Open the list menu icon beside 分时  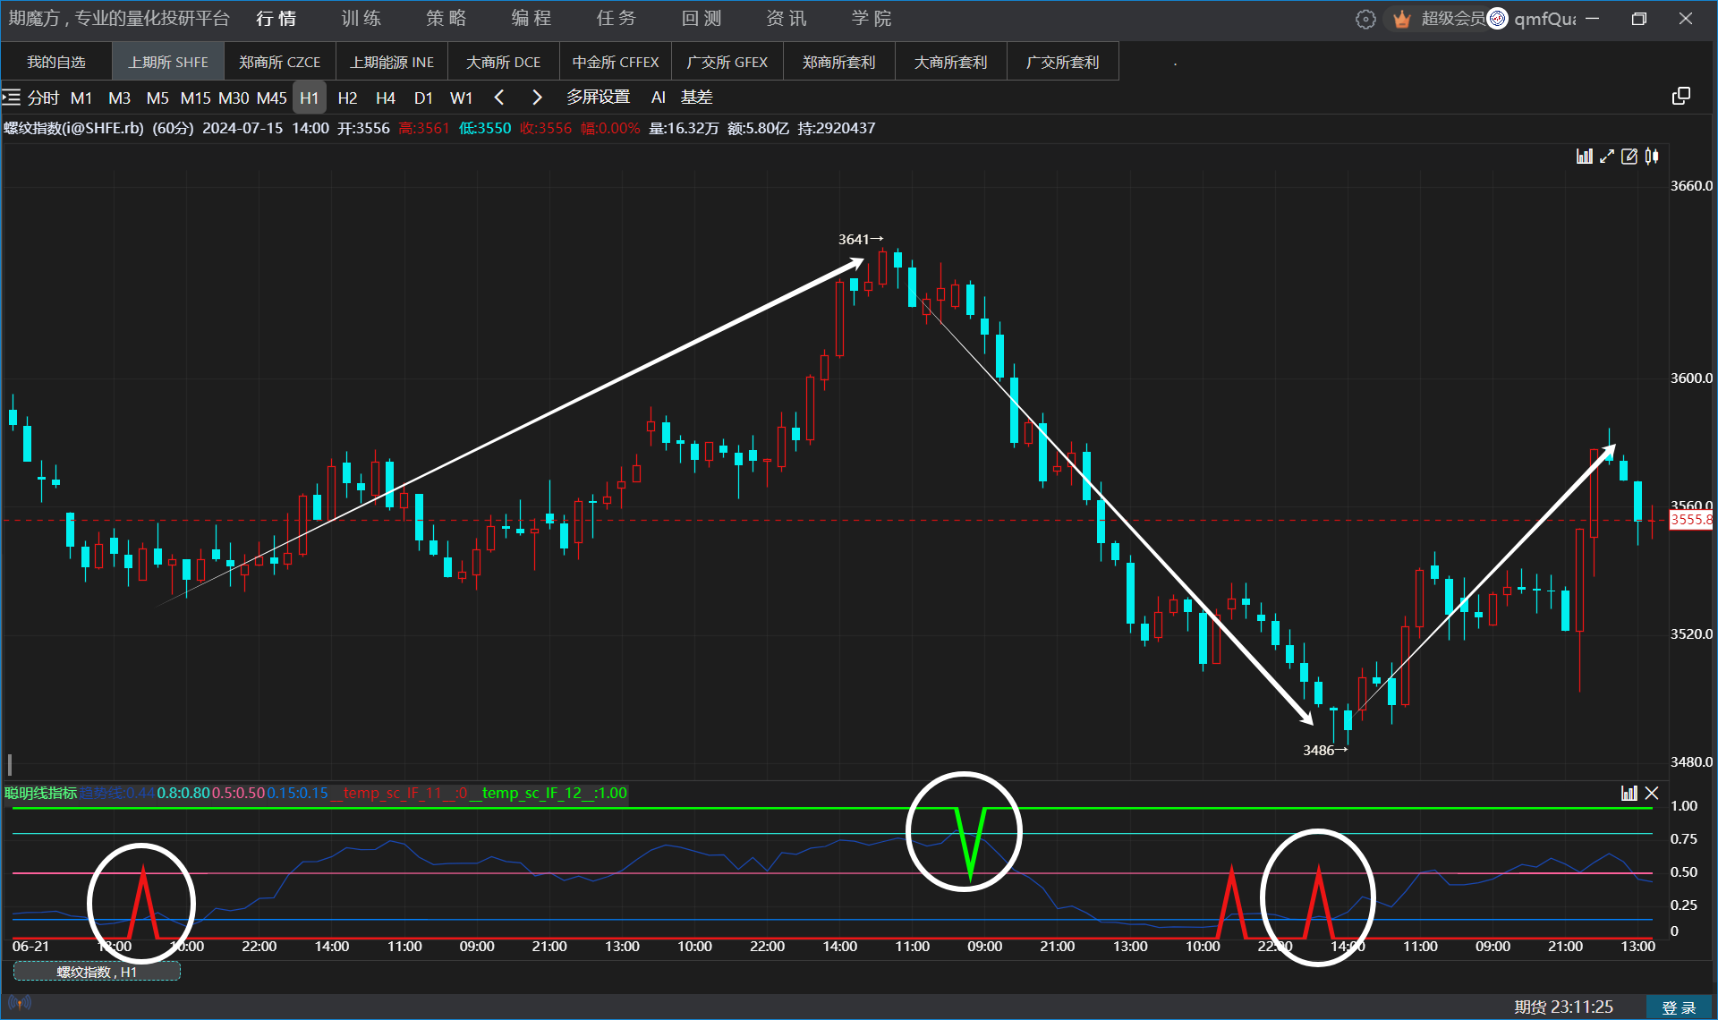tap(11, 98)
